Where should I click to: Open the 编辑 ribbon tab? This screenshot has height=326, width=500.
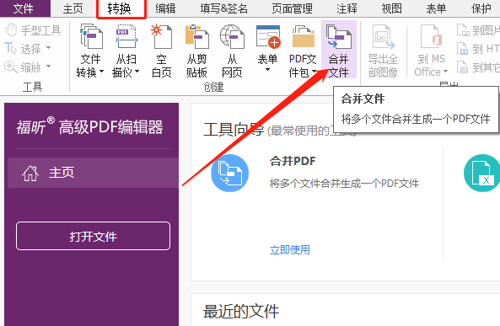pyautogui.click(x=165, y=8)
